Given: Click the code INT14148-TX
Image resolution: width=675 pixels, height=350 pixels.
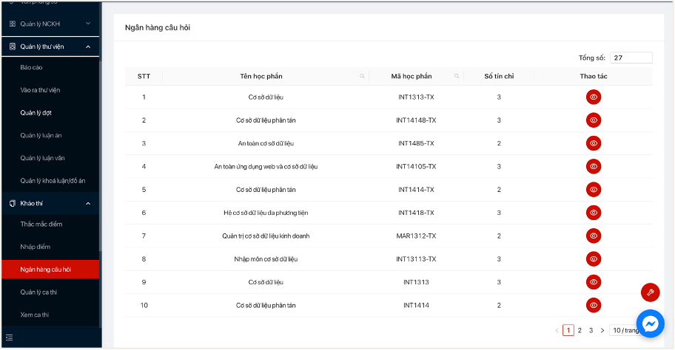Looking at the screenshot, I should click(416, 120).
